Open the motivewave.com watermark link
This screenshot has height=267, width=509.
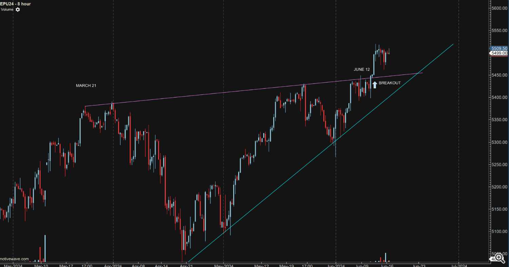click(14, 259)
